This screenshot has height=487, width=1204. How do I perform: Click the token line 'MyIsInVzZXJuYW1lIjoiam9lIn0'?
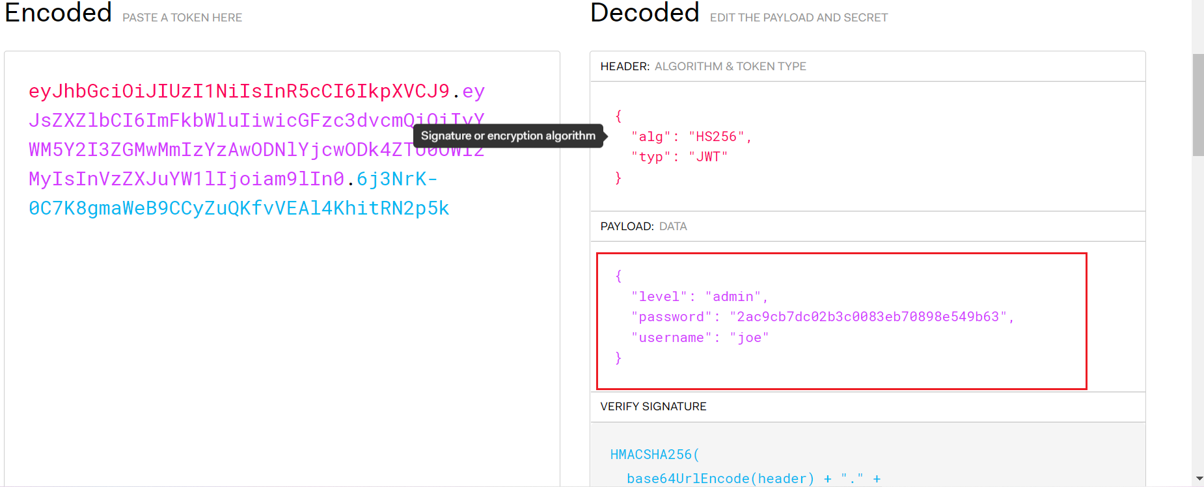(186, 179)
